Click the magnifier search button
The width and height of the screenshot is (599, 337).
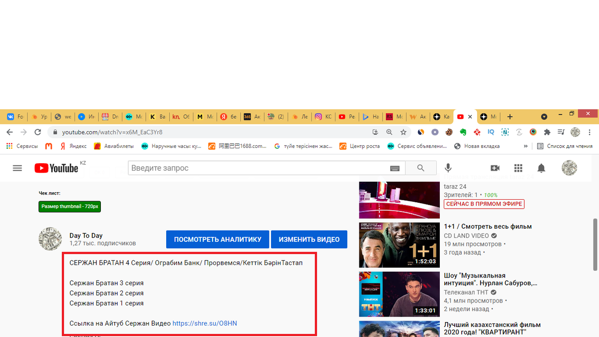[x=421, y=168]
